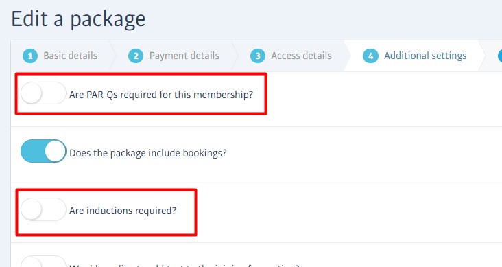The height and width of the screenshot is (267, 502).
Task: Click the 'Are inductions required?' label
Action: pos(123,211)
